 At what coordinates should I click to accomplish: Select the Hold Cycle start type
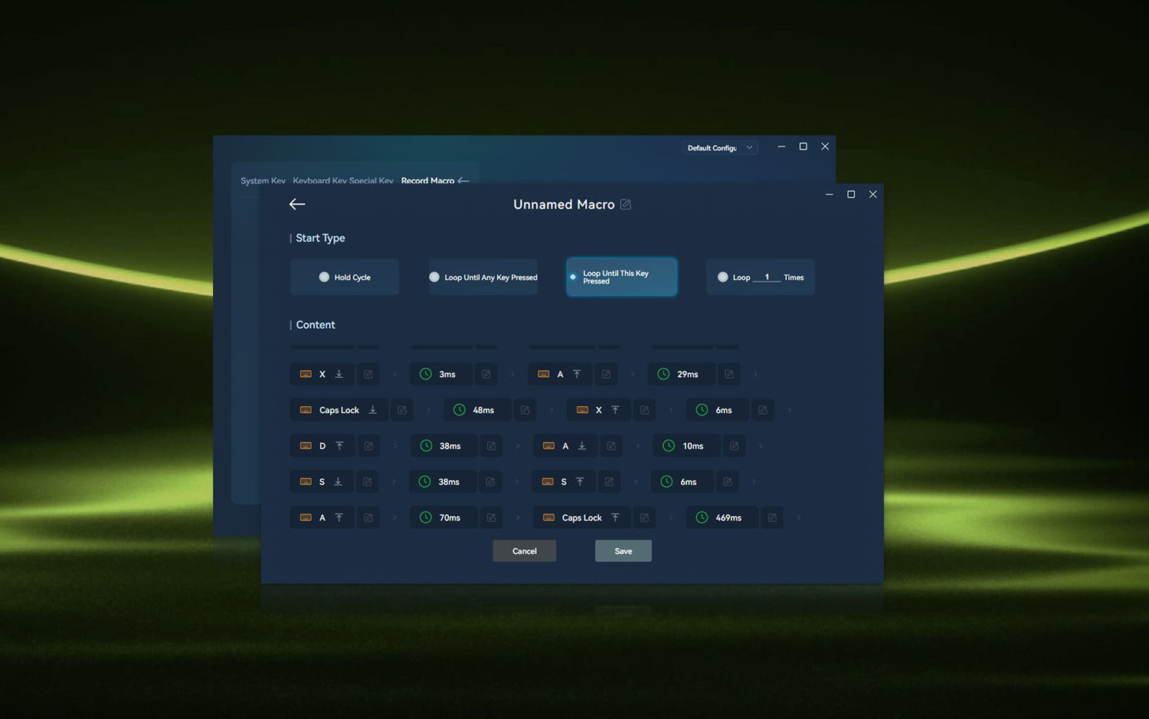click(x=325, y=277)
